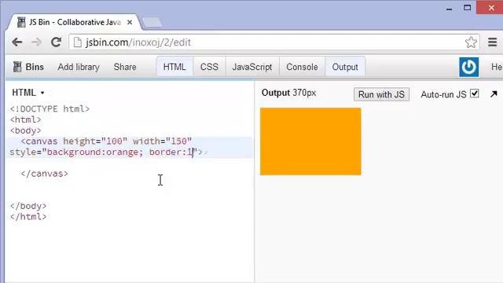Click the </canvas> closing tag line
Image resolution: width=503 pixels, height=283 pixels.
pyautogui.click(x=45, y=174)
